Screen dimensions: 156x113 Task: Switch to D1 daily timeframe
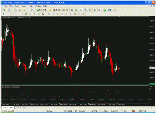click(75, 14)
